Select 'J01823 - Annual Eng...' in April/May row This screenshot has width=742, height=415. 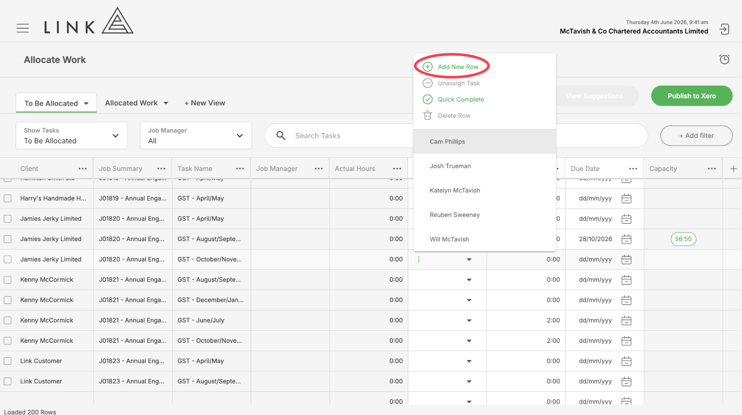pos(132,361)
